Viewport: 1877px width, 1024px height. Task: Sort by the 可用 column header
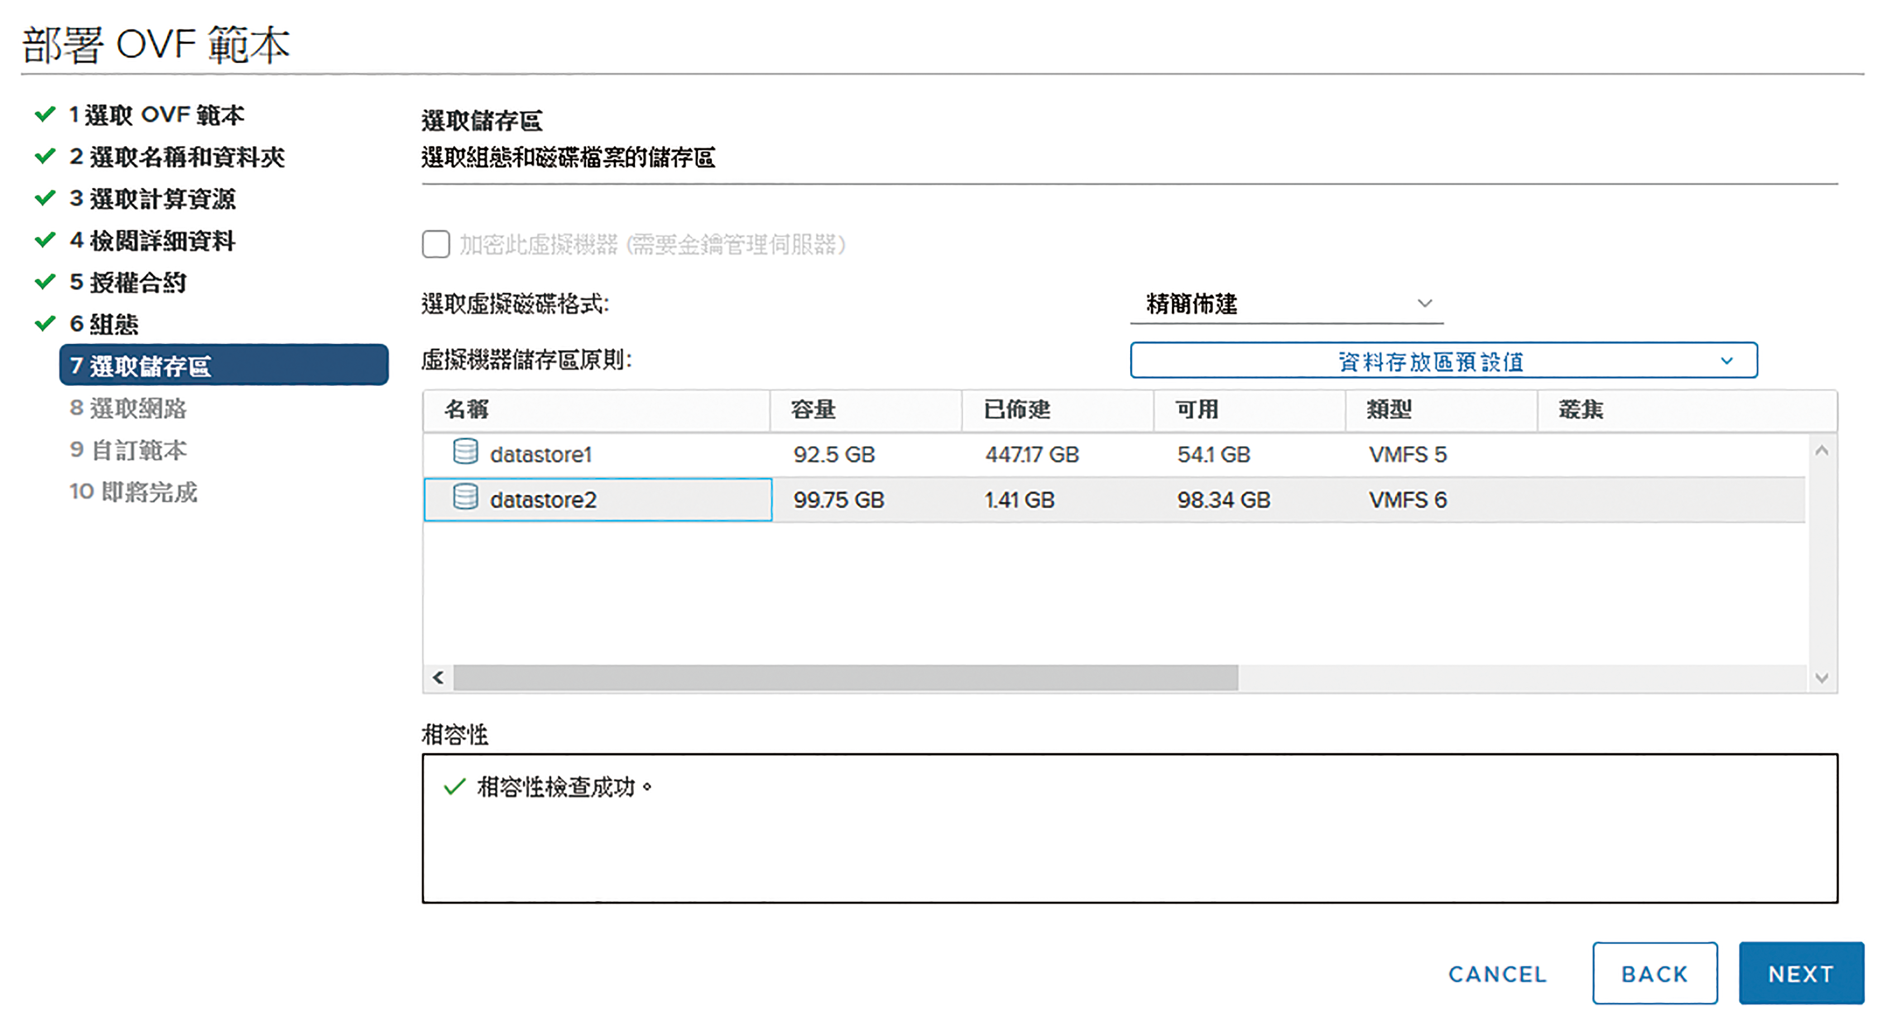1249,410
